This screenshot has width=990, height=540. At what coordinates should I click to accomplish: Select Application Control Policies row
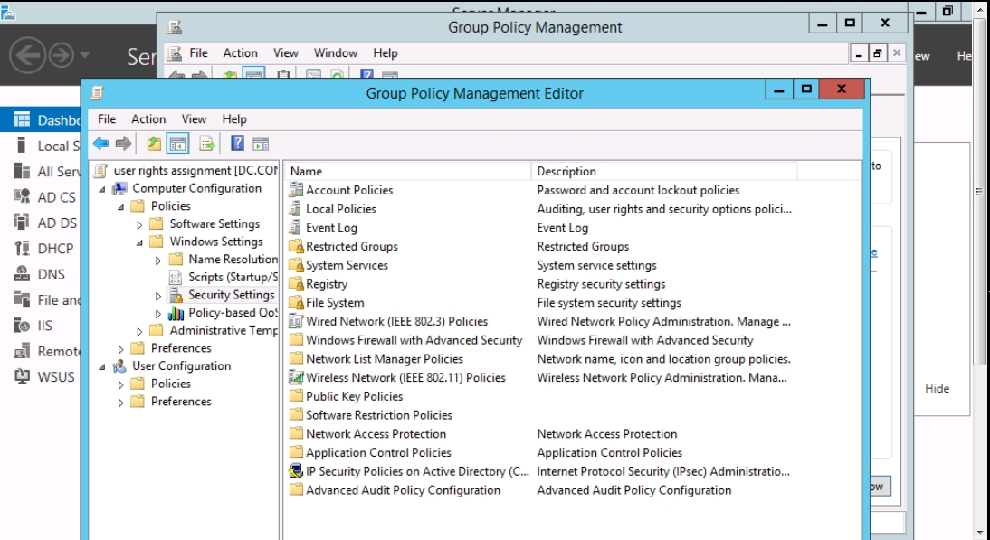[x=378, y=453]
